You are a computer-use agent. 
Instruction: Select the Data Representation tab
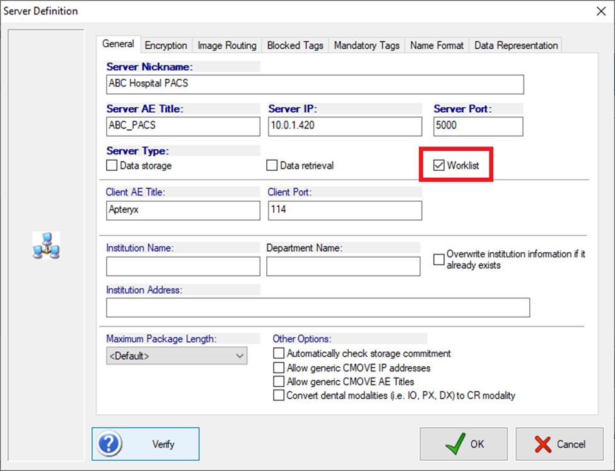point(516,45)
